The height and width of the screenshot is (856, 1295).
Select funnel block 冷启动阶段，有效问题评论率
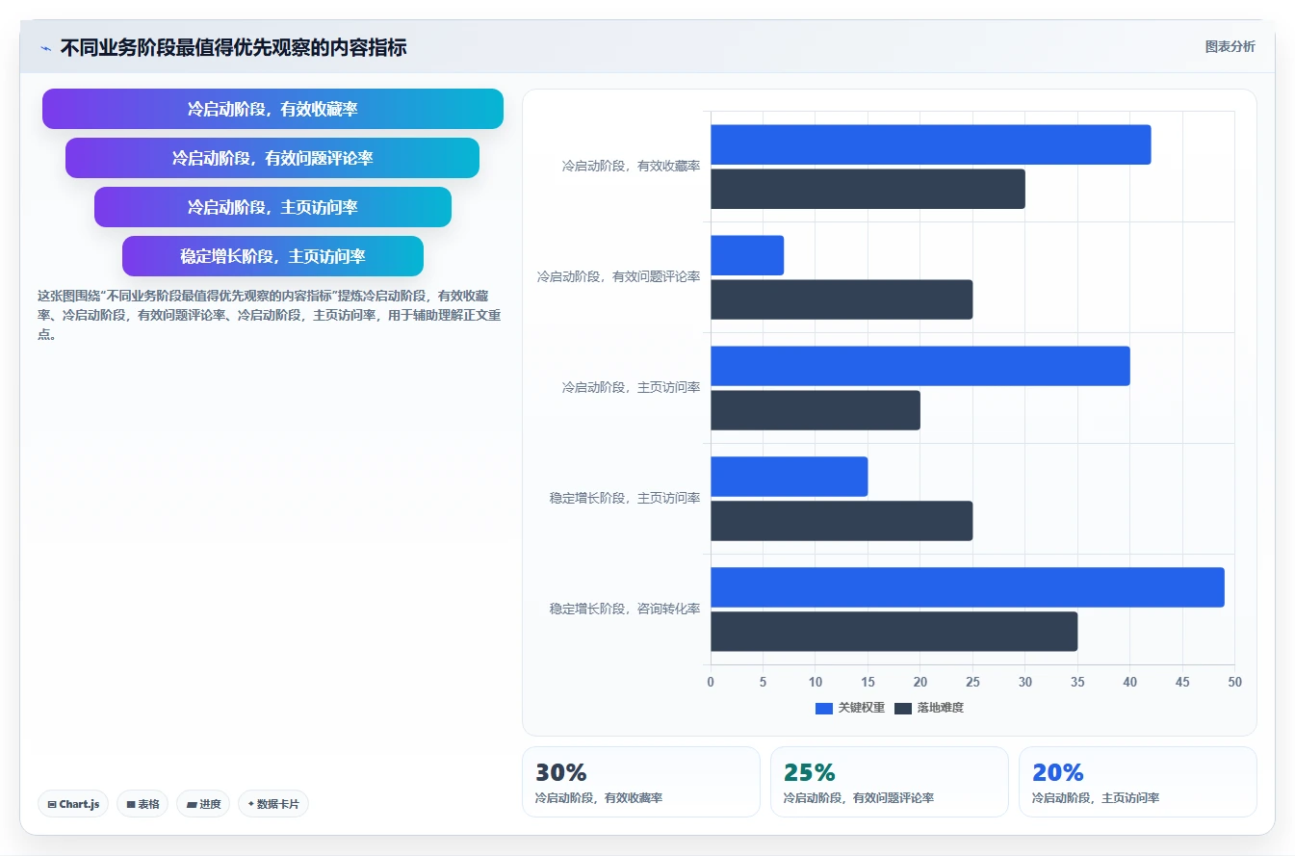(x=272, y=158)
